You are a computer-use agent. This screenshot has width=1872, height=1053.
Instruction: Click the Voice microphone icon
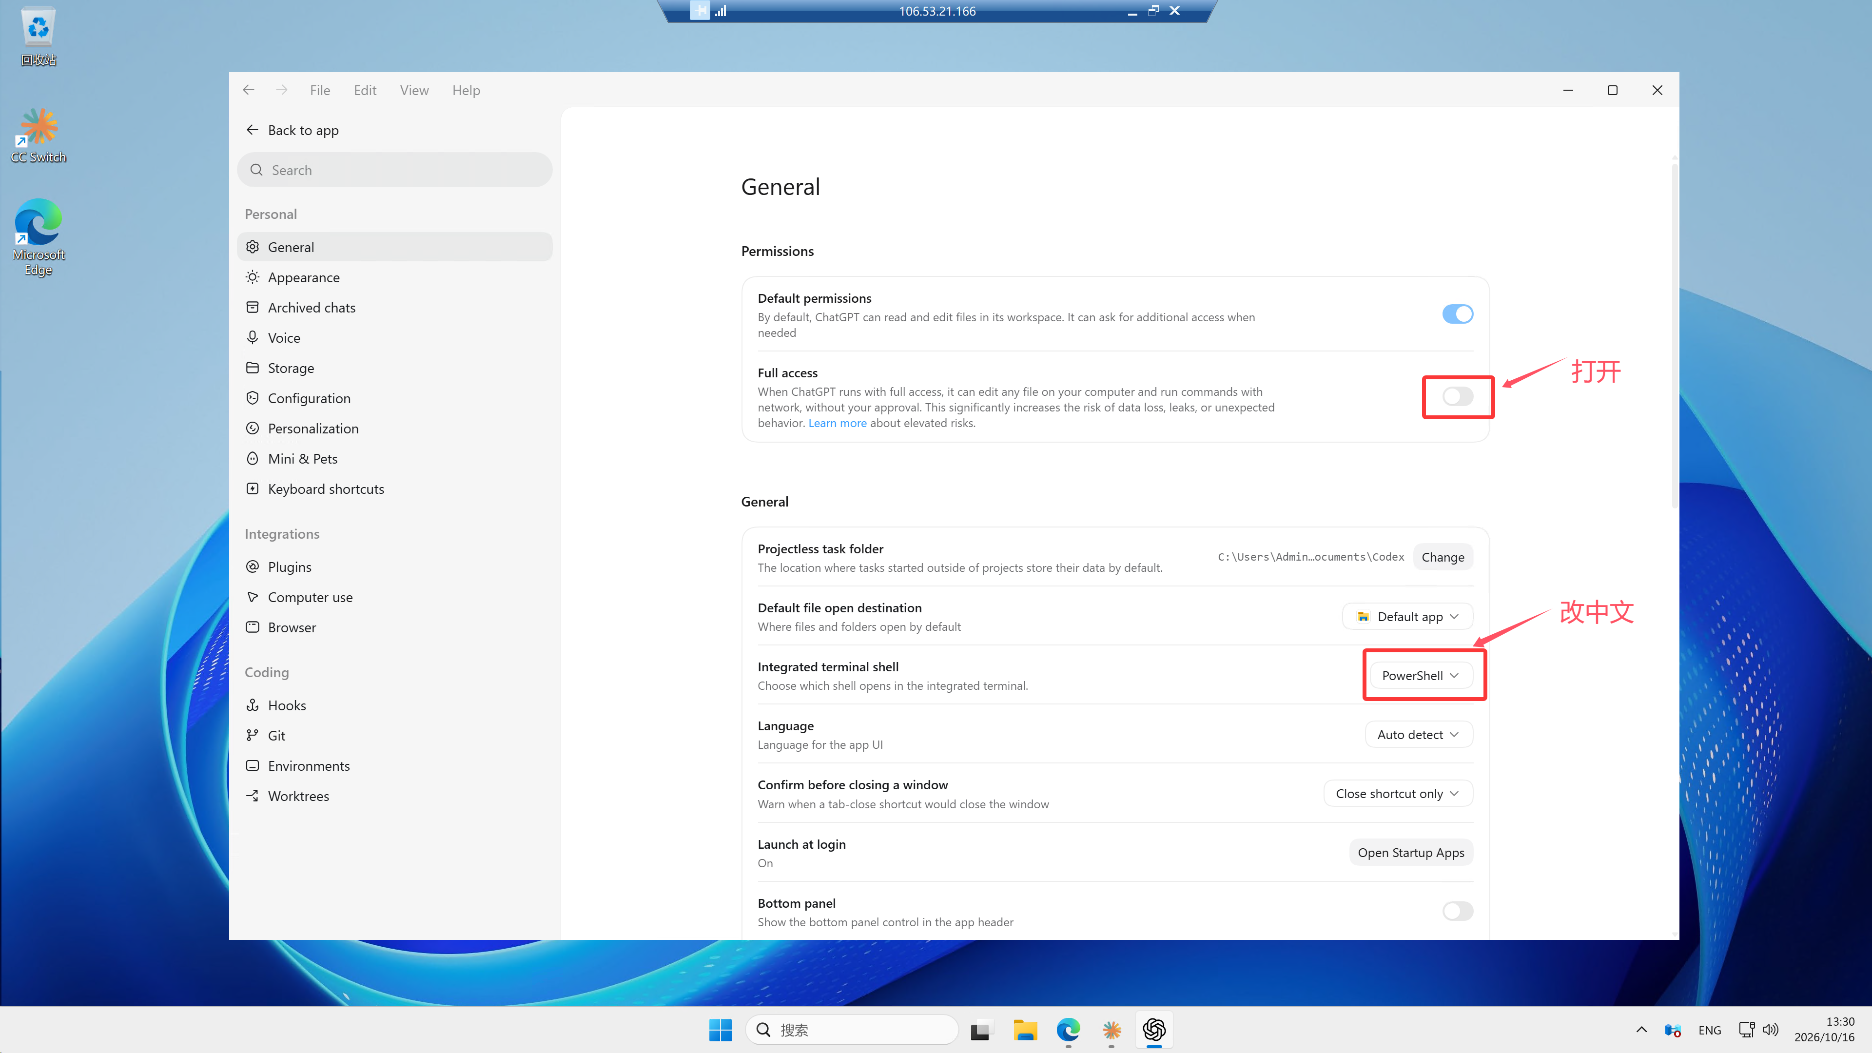tap(252, 337)
